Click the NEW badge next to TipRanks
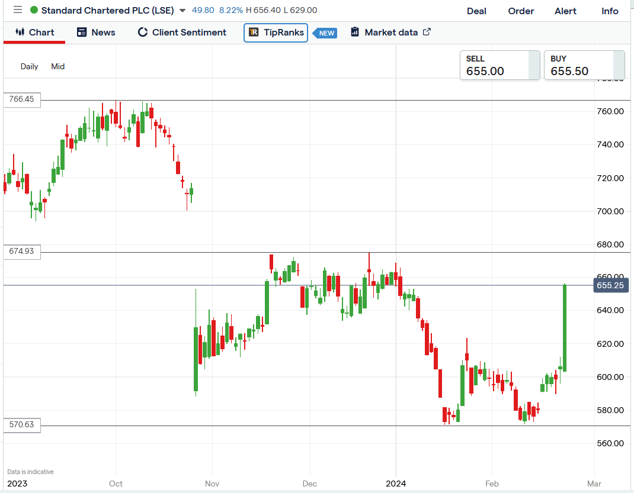Viewport: 634px width, 493px height. [325, 33]
